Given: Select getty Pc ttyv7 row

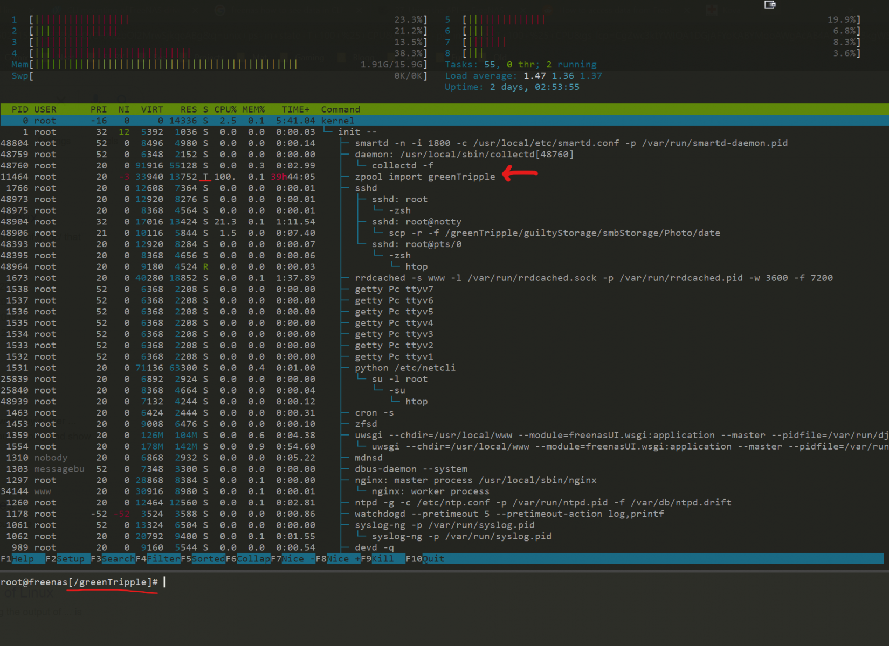Looking at the screenshot, I should click(x=444, y=289).
